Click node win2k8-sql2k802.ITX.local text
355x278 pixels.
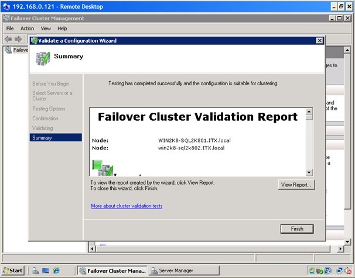(192, 148)
